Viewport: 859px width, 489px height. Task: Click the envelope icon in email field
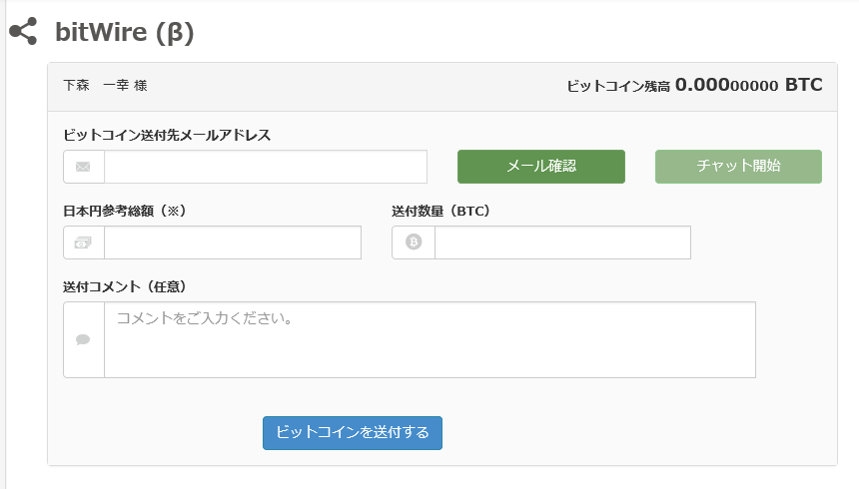83,167
